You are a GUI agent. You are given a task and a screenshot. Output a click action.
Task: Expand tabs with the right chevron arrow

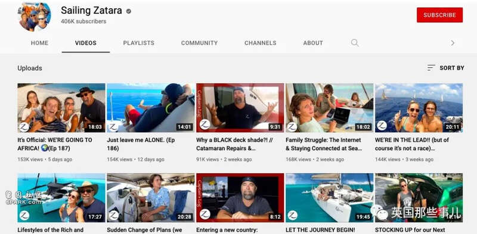coord(453,43)
